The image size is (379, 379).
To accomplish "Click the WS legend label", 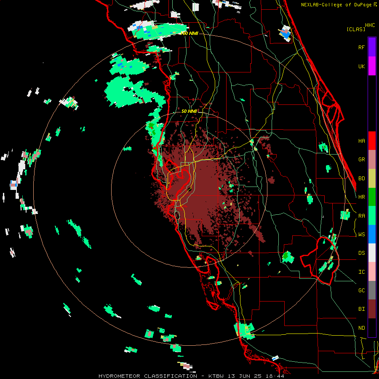I will 361,235.
